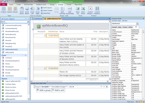The width and height of the screenshot is (145, 103).
Task: Insert a column to the left
Action: [32, 11]
